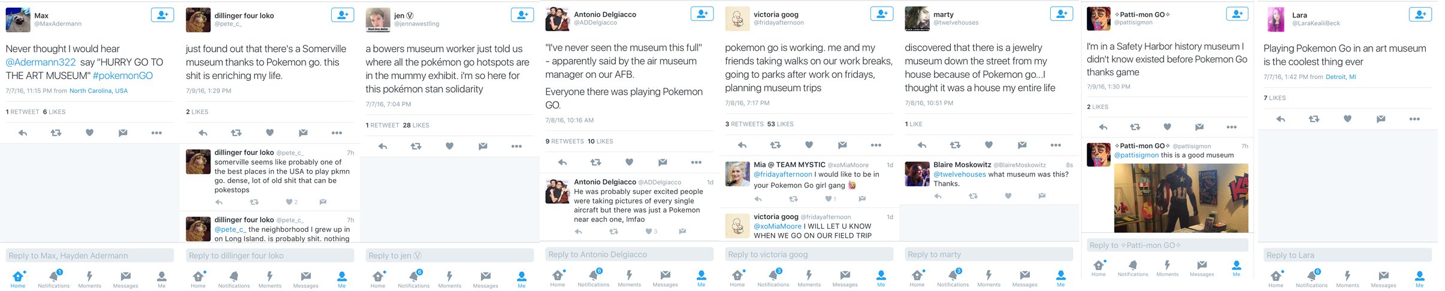Toggle follow for Lara
1445x291 pixels.
pos(1420,15)
